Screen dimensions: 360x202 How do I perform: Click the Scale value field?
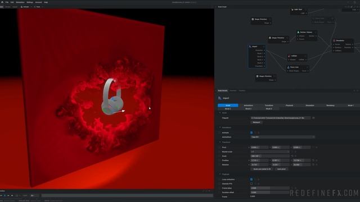point(270,156)
